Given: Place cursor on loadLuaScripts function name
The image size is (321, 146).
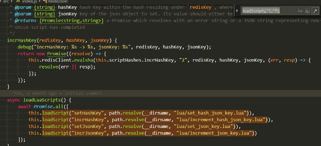Looking at the screenshot, I should point(42,100).
